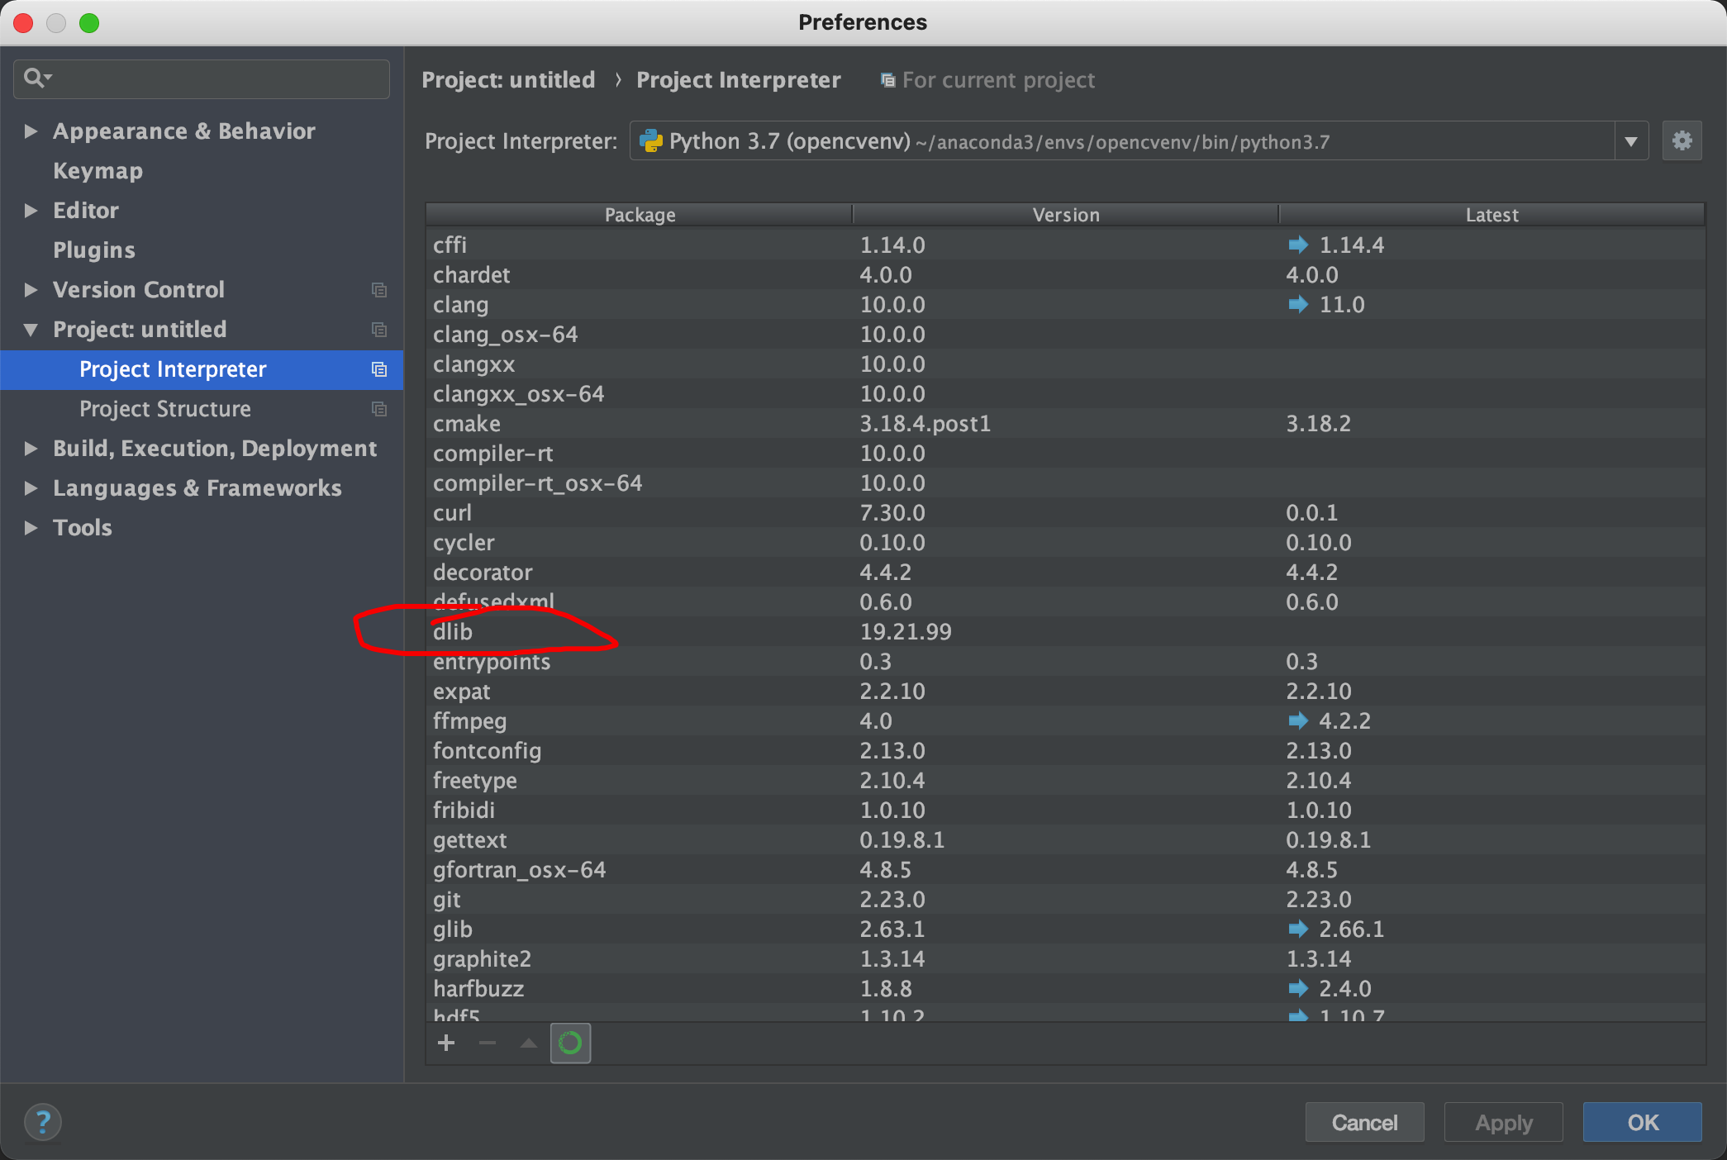1727x1160 pixels.
Task: Open the Project Interpreter dropdown arrow
Action: pos(1630,141)
